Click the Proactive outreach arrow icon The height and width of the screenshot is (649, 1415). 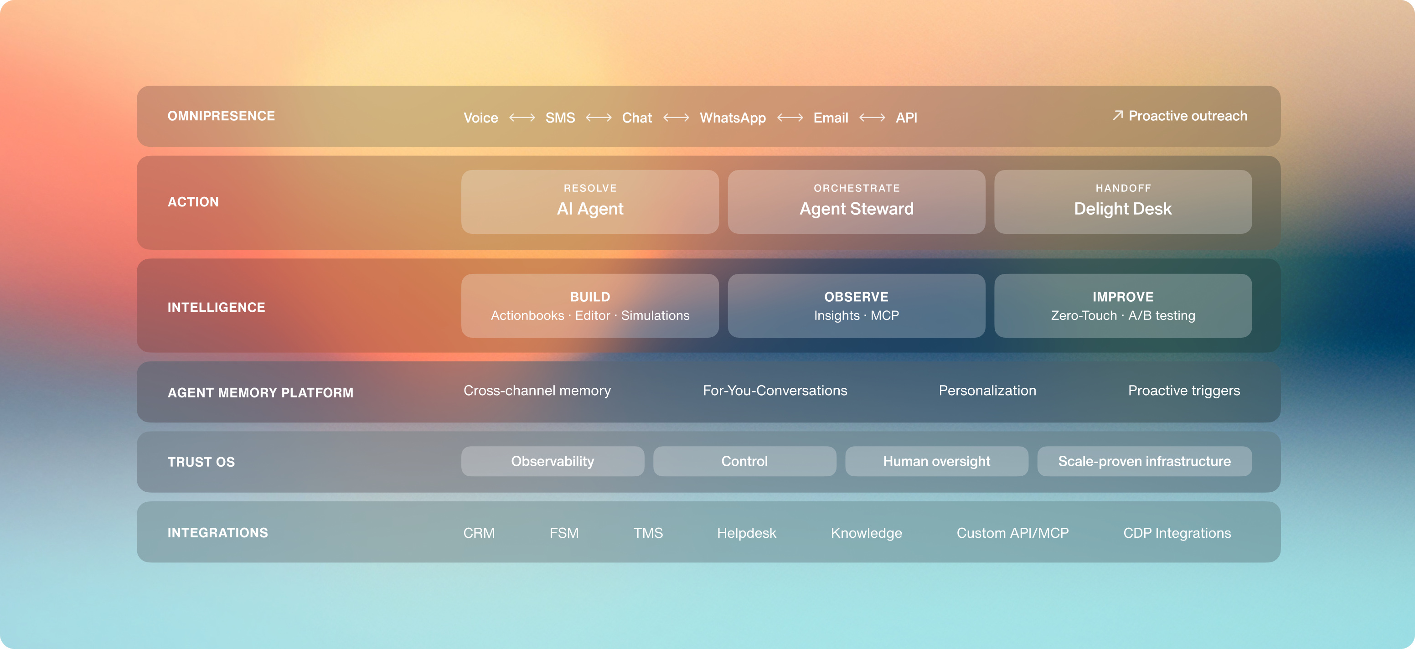click(1117, 115)
